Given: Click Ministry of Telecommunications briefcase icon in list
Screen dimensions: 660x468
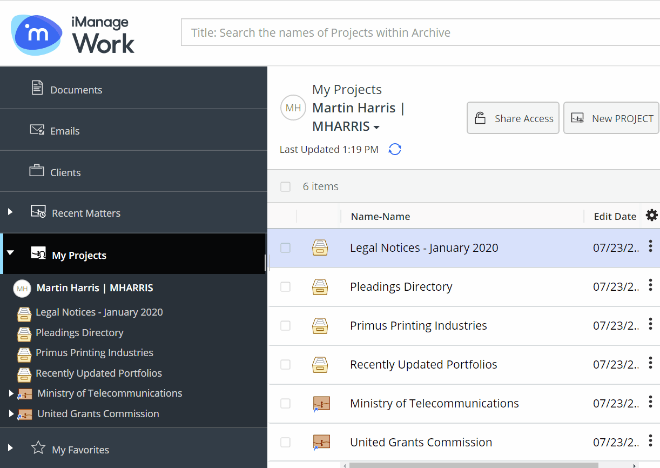Looking at the screenshot, I should (321, 403).
